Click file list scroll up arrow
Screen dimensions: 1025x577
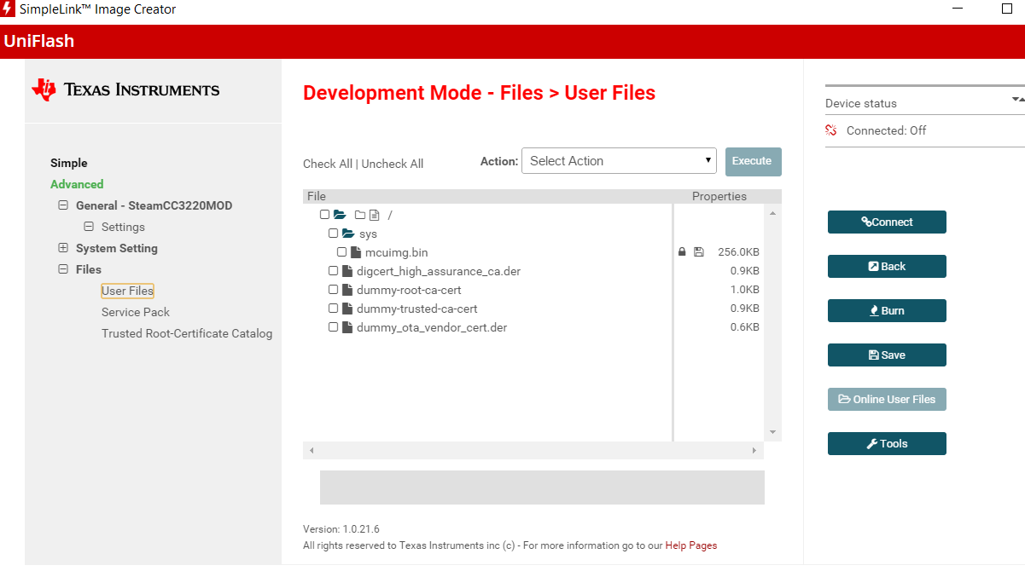(772, 213)
